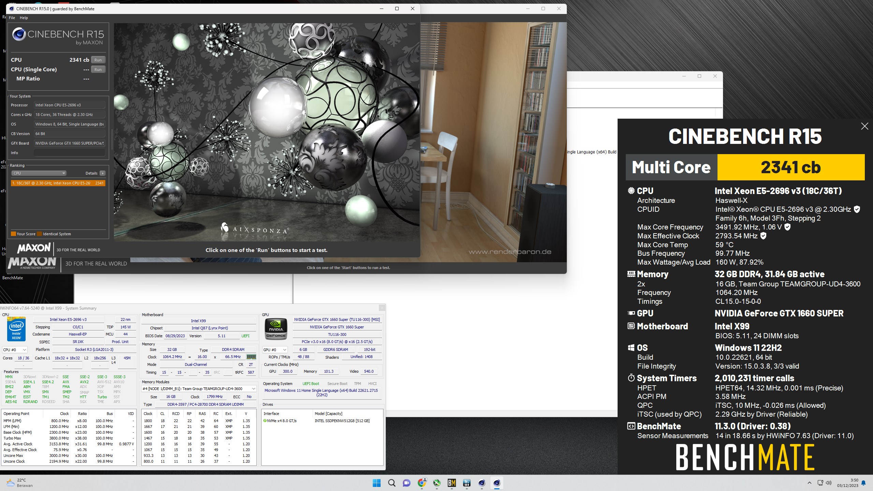Viewport: 873px width, 491px height.
Task: Click the GFX Board field in Cinebench
Action: pos(69,143)
